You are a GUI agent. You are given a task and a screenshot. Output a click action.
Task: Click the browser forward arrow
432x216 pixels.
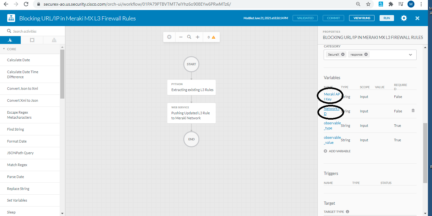point(16,4)
